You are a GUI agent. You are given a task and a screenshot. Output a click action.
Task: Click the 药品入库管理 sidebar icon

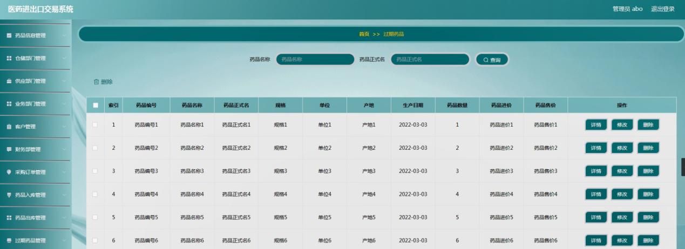pos(9,195)
